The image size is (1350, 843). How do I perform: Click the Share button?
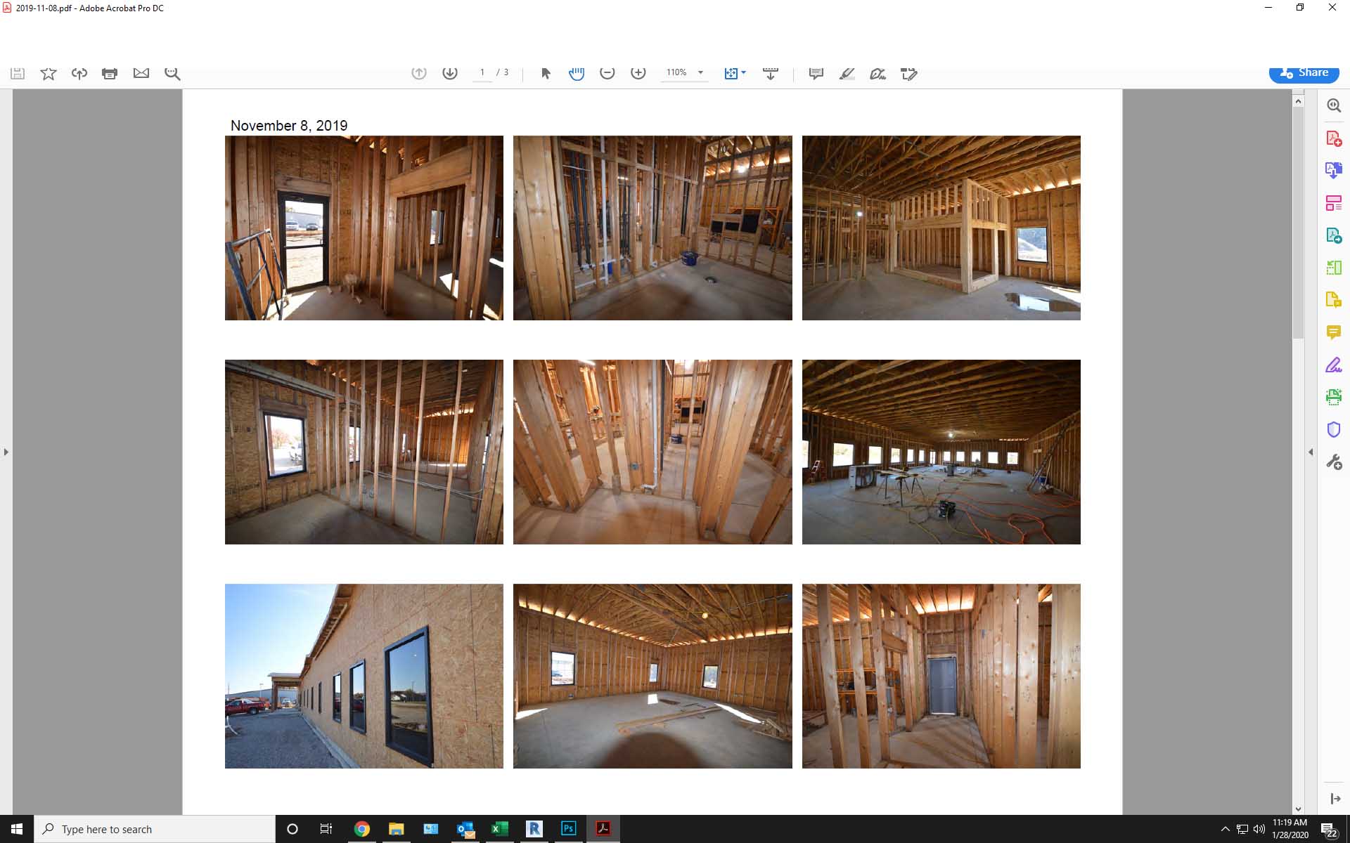tap(1304, 72)
